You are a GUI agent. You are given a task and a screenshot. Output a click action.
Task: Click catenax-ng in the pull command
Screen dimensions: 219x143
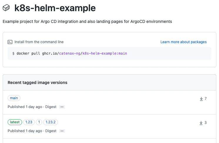(x=69, y=53)
